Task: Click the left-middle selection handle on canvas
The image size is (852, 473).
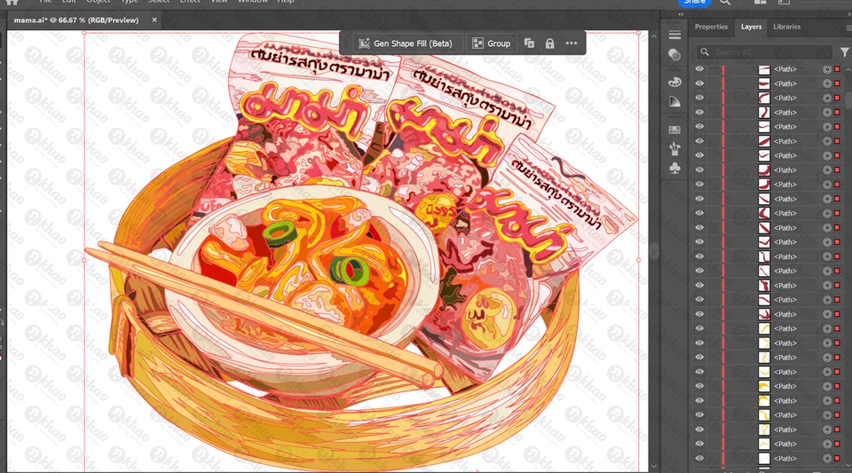Action: [x=84, y=260]
